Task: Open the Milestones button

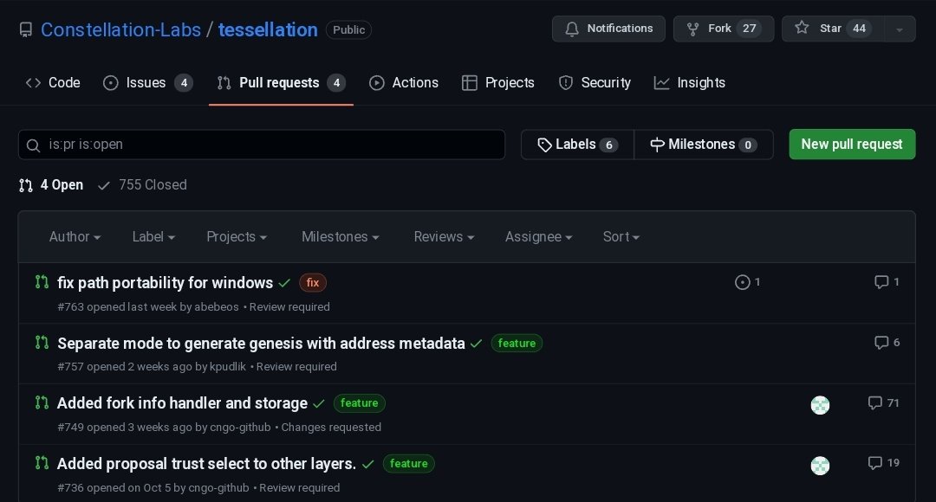Action: click(703, 145)
